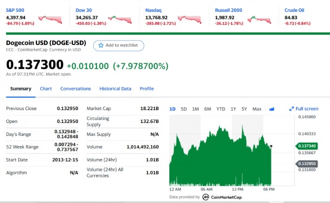
Task: Show the Max chart range
Action: 257,109
